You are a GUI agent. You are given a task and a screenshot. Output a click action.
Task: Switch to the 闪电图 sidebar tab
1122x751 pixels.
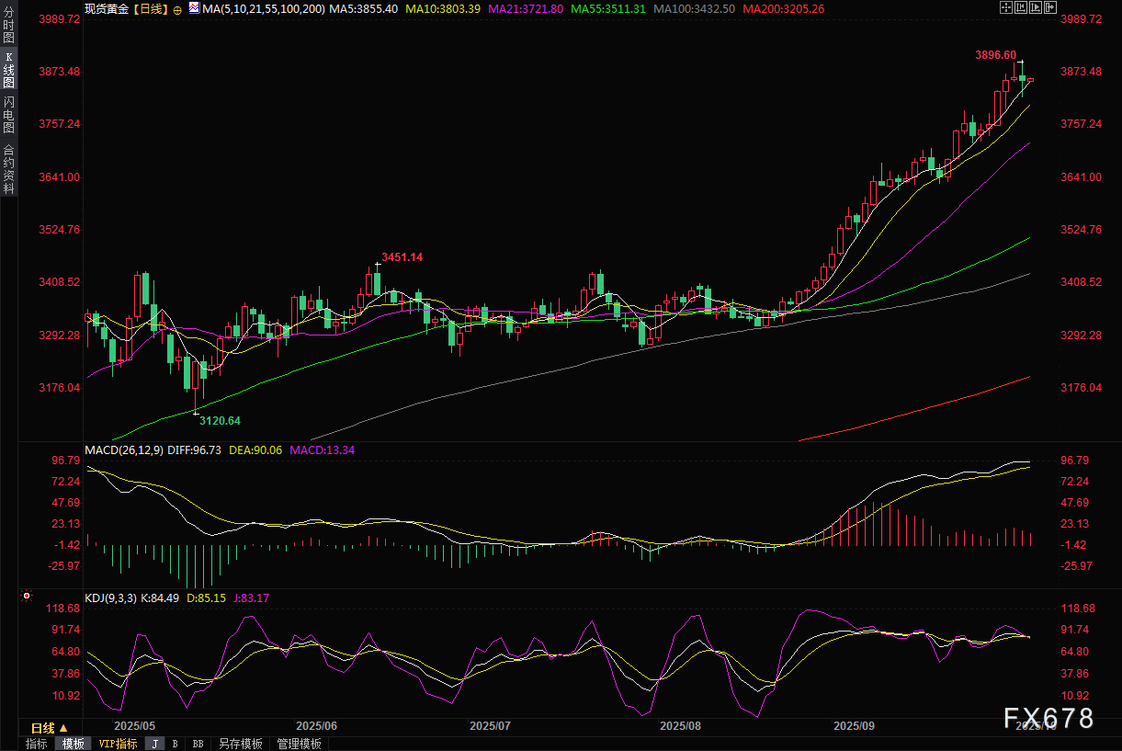tap(8, 114)
